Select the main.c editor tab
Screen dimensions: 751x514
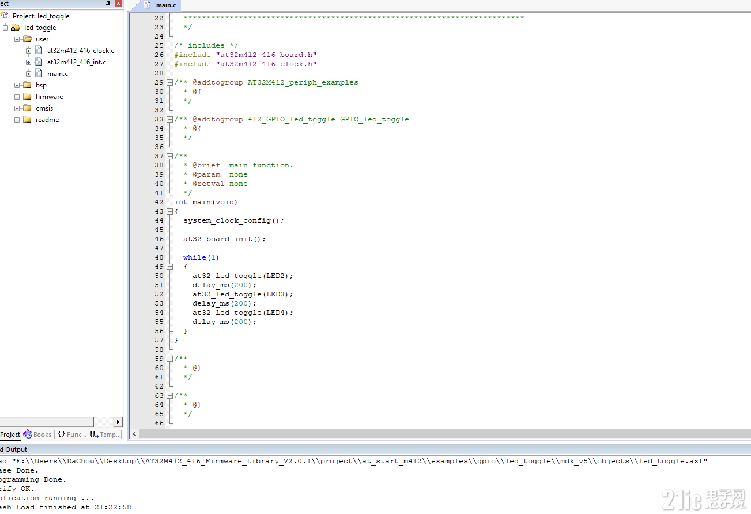160,5
